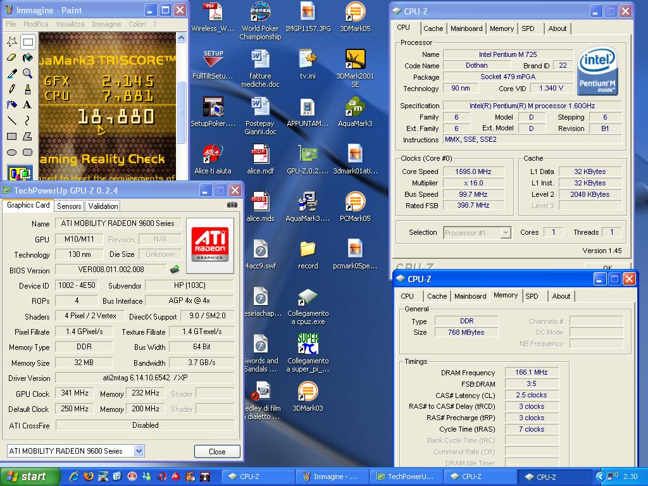648x486 pixels.
Task: Click the Close button in GPU-Z
Action: pyautogui.click(x=217, y=451)
